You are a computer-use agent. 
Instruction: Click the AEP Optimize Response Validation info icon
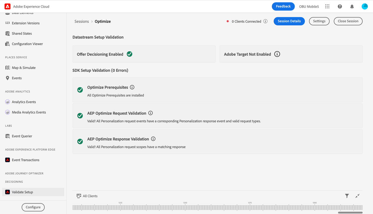pos(153,139)
